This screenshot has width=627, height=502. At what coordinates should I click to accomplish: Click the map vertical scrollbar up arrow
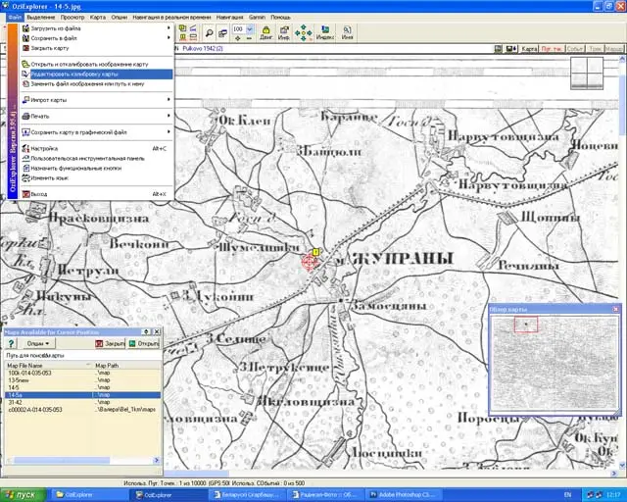(622, 59)
